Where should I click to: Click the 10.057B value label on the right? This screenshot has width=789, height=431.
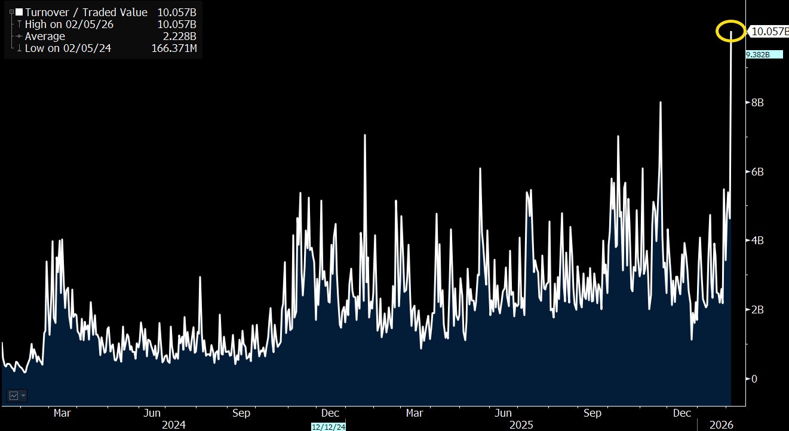(769, 32)
